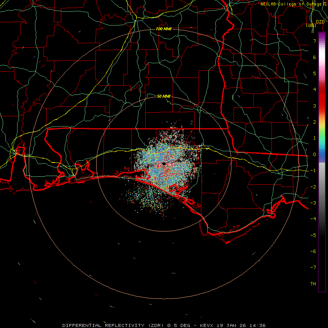Click the "100 NMI" range ring label
This screenshot has width=328, height=328.
coord(164,29)
